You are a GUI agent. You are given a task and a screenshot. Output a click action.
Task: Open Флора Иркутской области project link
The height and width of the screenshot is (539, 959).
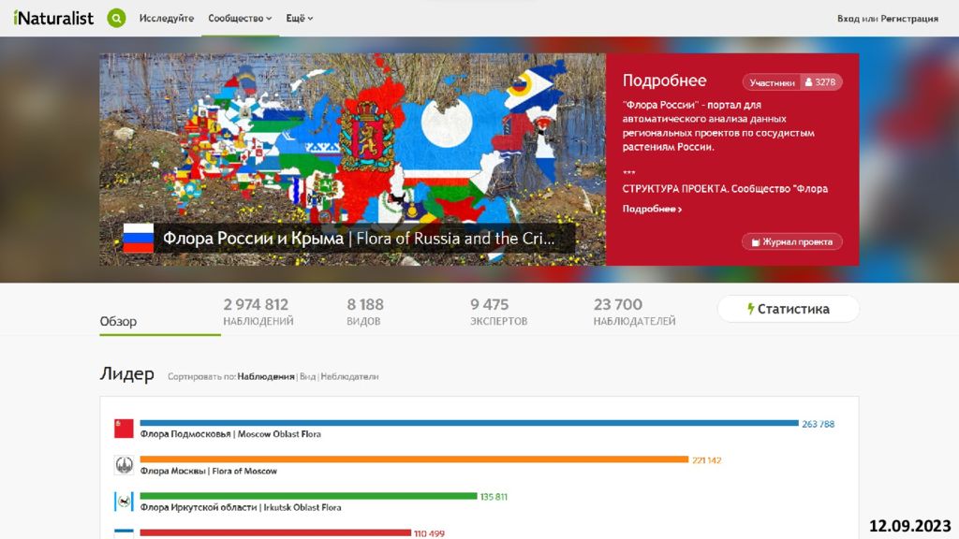[x=241, y=508]
